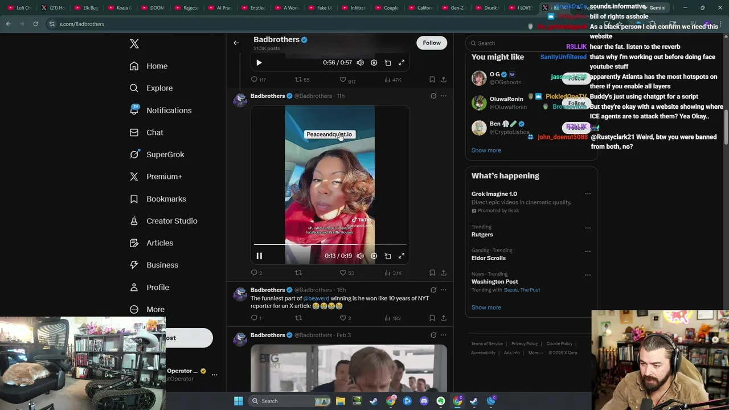Open Creator Studio in the sidebar
This screenshot has height=410, width=729.
point(163,221)
